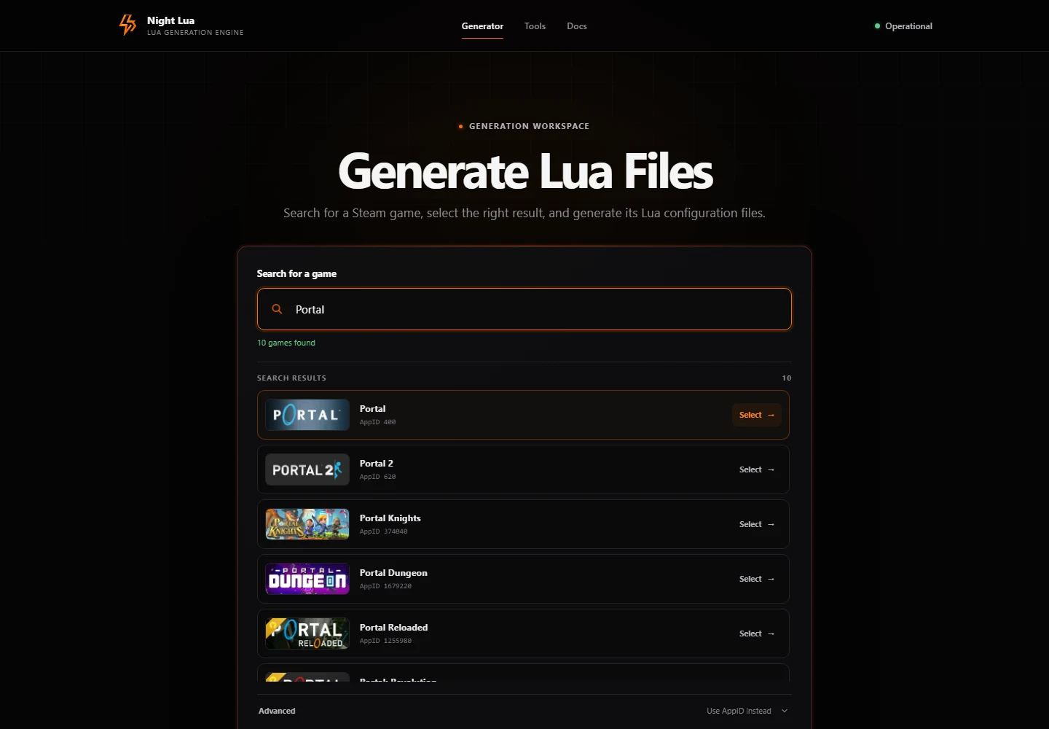Click the 'AppID 1679220' text
1049x729 pixels.
coord(385,586)
